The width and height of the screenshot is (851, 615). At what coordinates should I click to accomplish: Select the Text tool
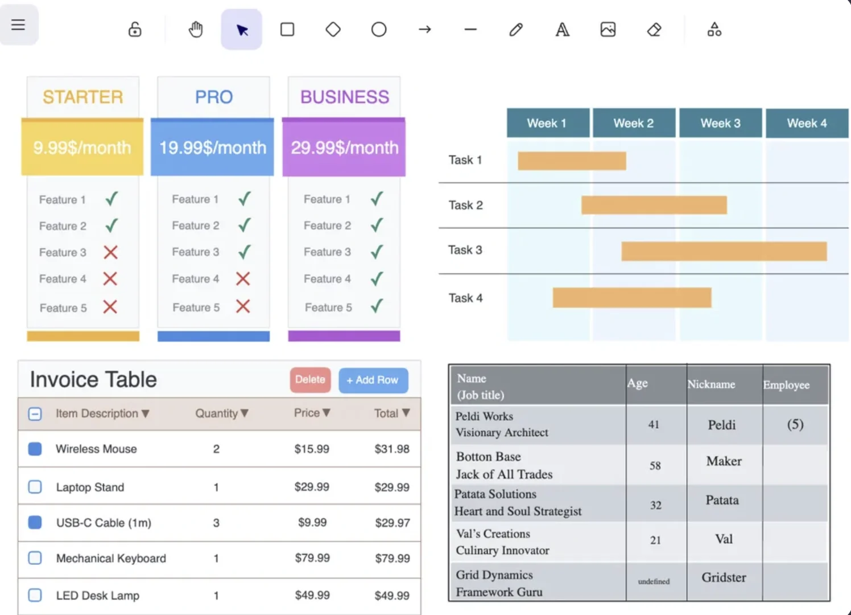pyautogui.click(x=562, y=30)
